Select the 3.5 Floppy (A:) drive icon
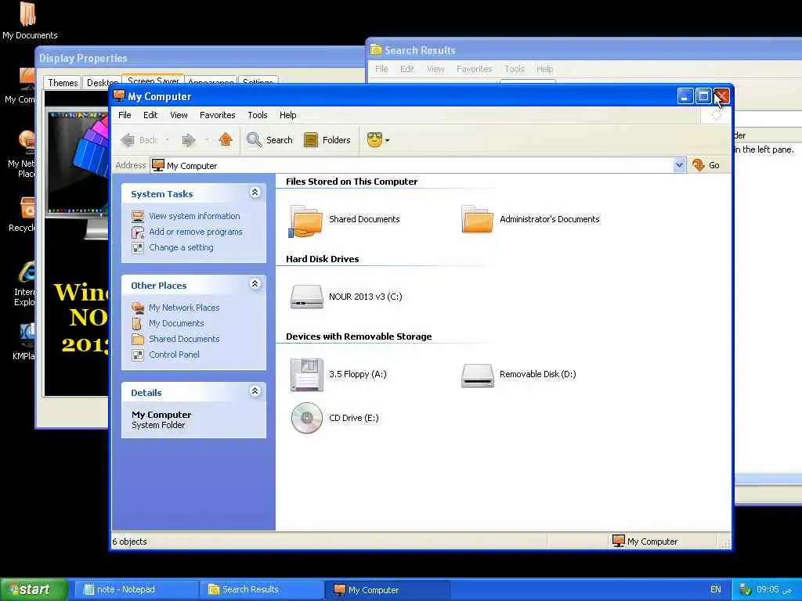802x601 pixels. [306, 375]
